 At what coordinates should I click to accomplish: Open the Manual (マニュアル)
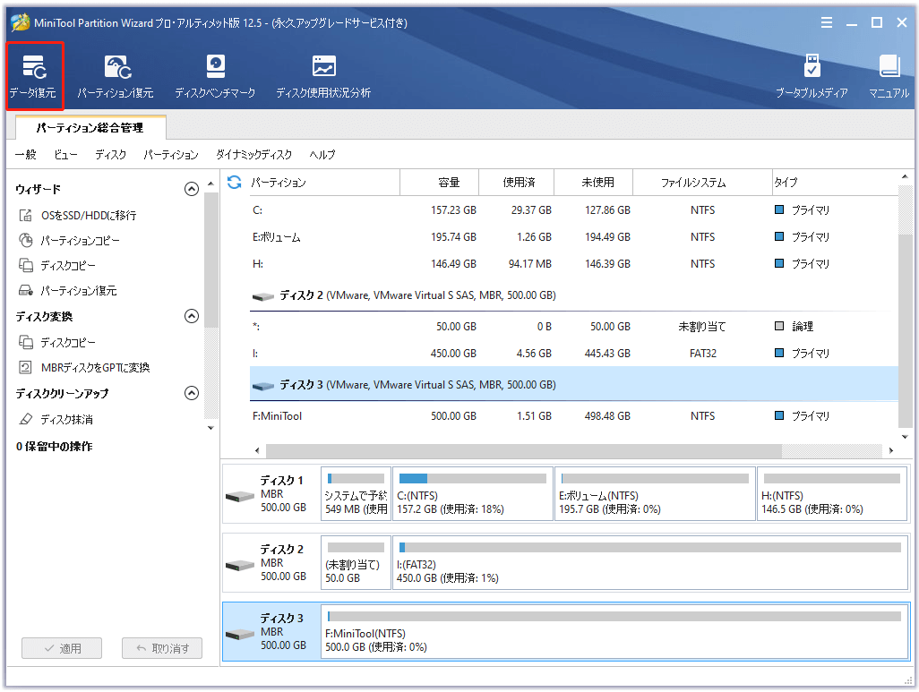888,75
